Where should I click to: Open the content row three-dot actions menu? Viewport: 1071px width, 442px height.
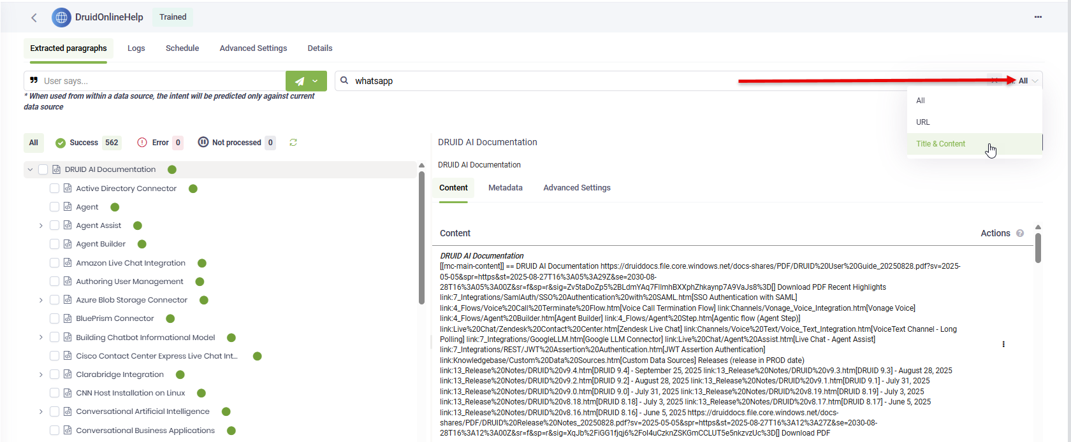(x=1003, y=345)
